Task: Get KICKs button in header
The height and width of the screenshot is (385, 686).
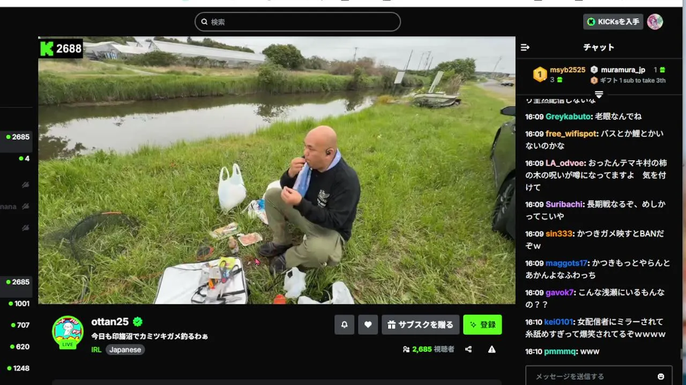Action: [613, 22]
